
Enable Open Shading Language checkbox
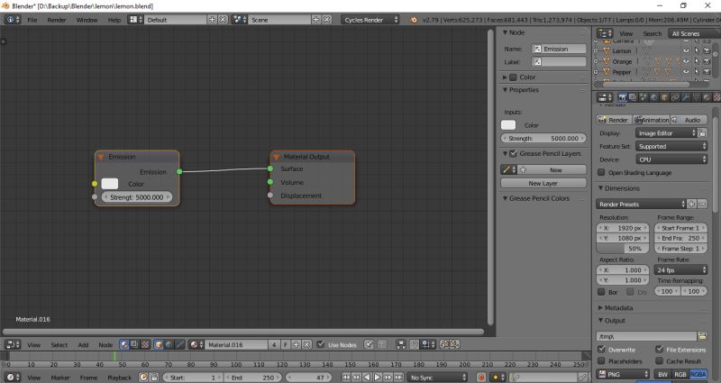point(601,172)
